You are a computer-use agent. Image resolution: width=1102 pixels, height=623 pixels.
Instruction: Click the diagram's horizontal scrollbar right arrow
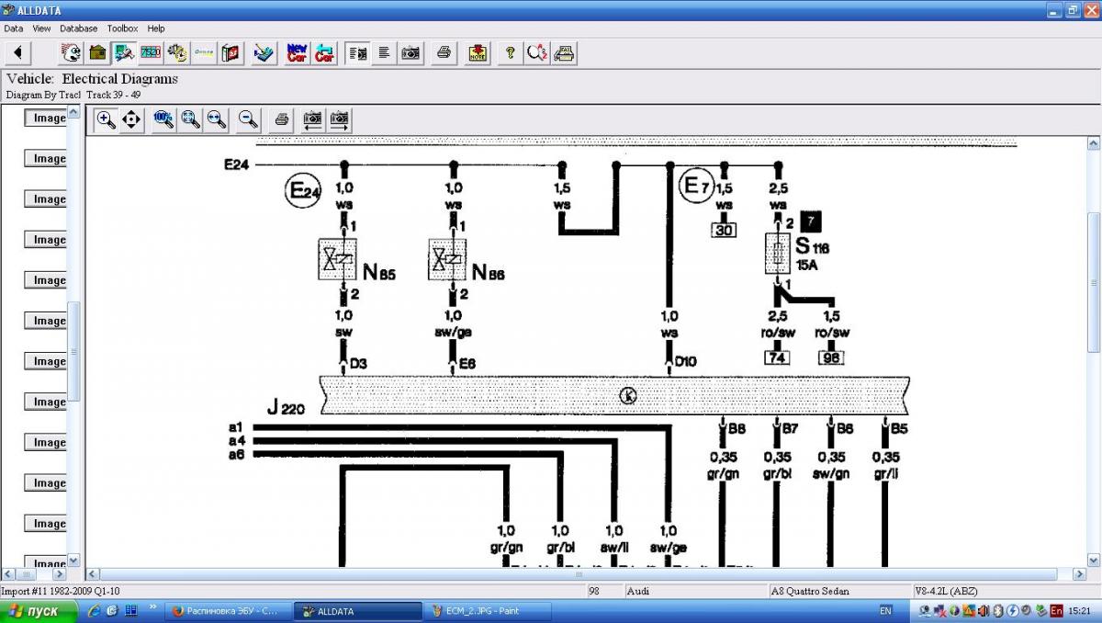(1079, 574)
